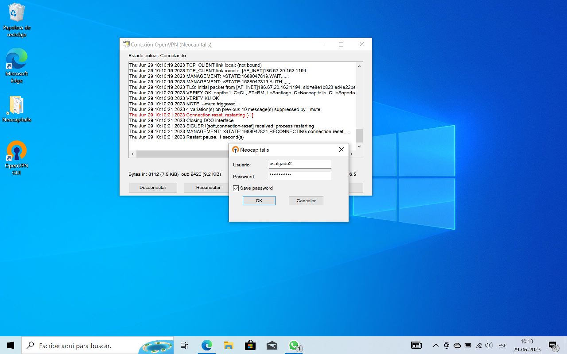Viewport: 567px width, 354px height.
Task: Minimize the Conexión OpenVPN window
Action: (x=321, y=44)
